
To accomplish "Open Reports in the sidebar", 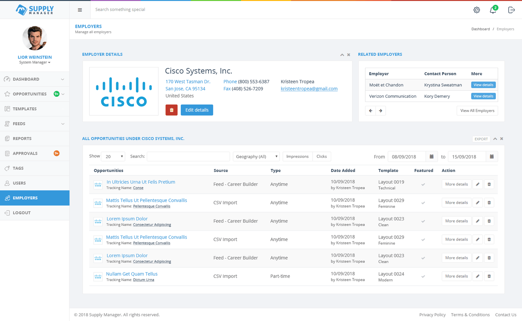I will (35, 139).
